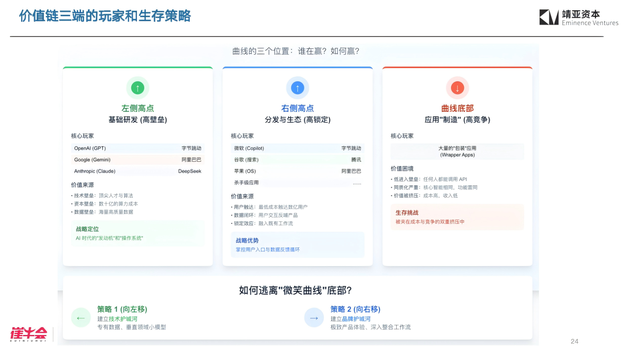Click the 左侧高点 card heading
This screenshot has height=348, width=625.
[x=138, y=108]
